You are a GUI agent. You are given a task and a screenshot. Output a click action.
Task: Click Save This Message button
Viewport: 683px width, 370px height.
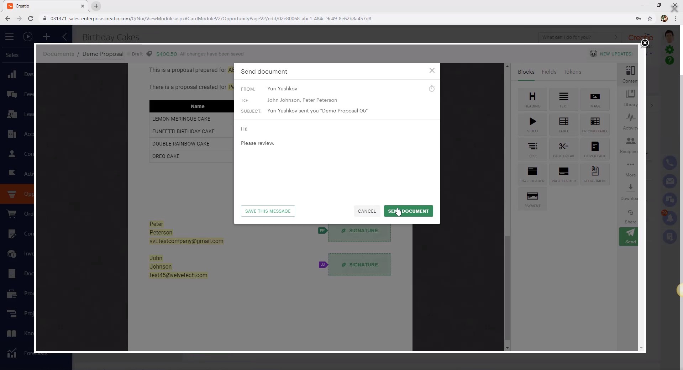pyautogui.click(x=268, y=211)
